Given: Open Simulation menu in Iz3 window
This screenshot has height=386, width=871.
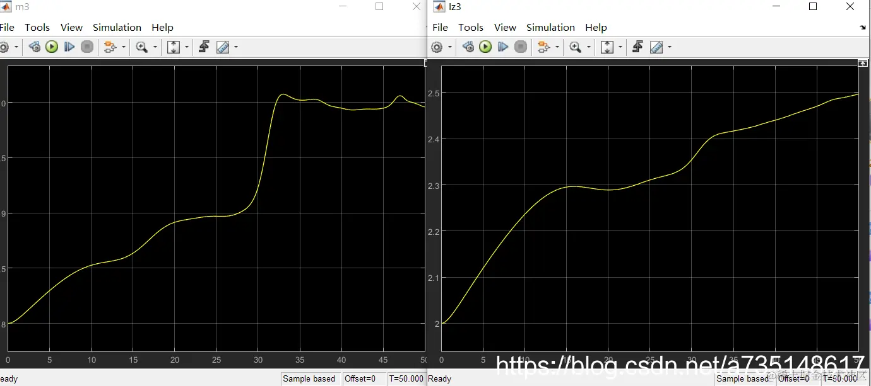Looking at the screenshot, I should point(550,28).
